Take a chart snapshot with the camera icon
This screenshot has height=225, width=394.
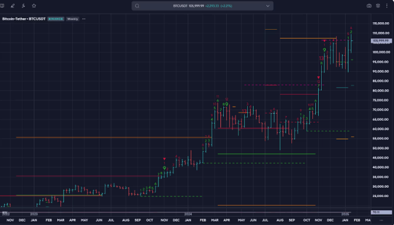pos(369,6)
